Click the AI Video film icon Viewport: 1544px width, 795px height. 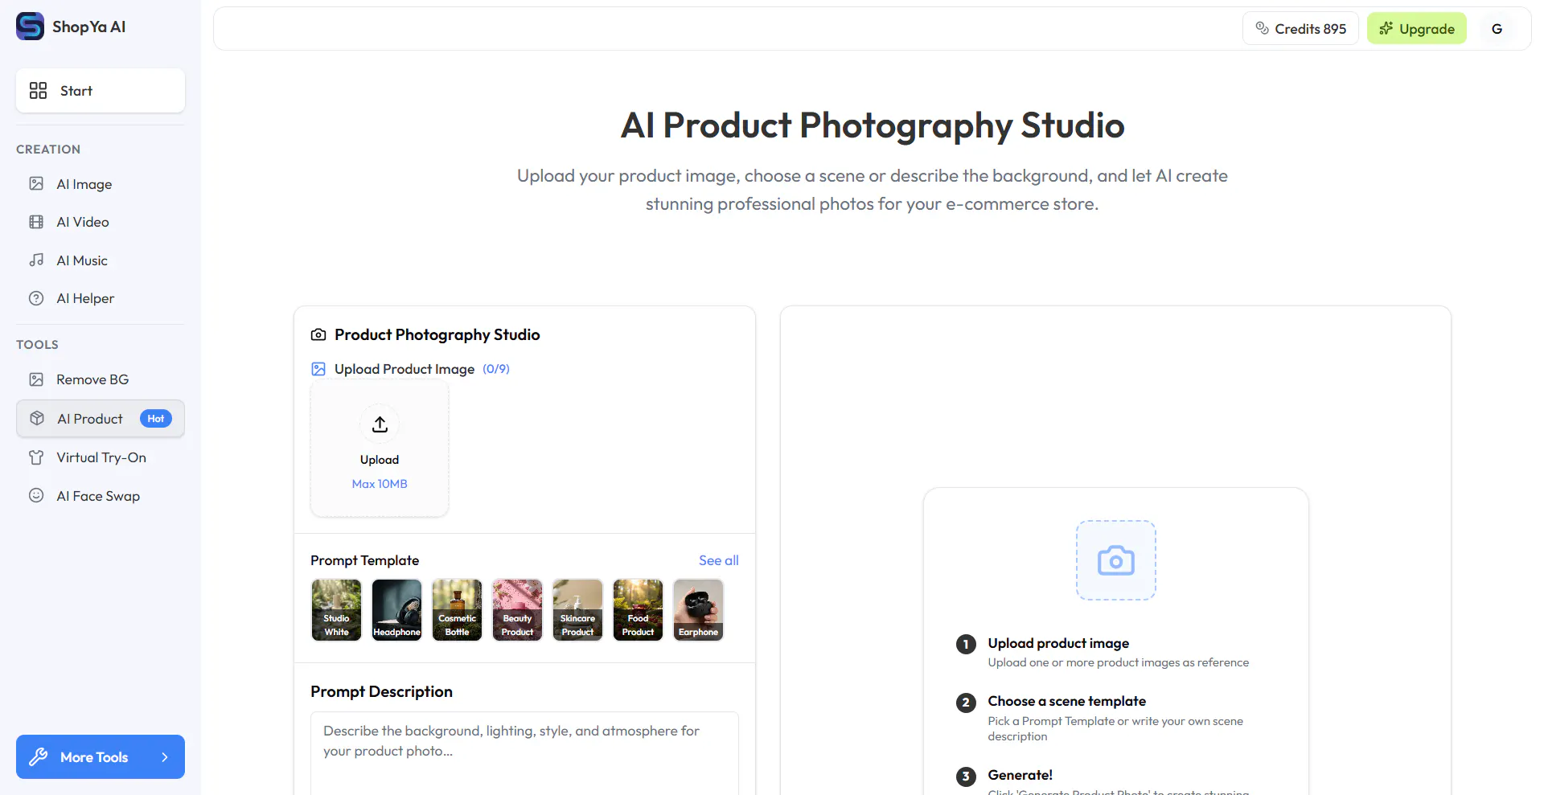click(36, 222)
